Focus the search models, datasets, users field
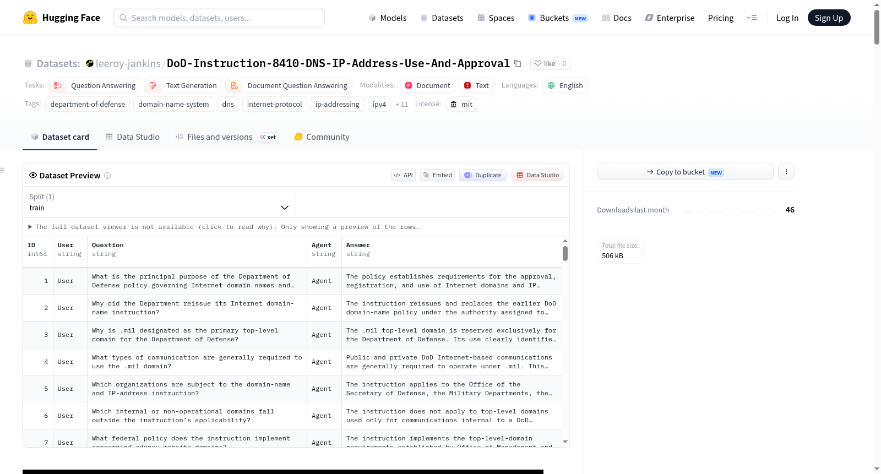The width and height of the screenshot is (881, 474). click(219, 18)
